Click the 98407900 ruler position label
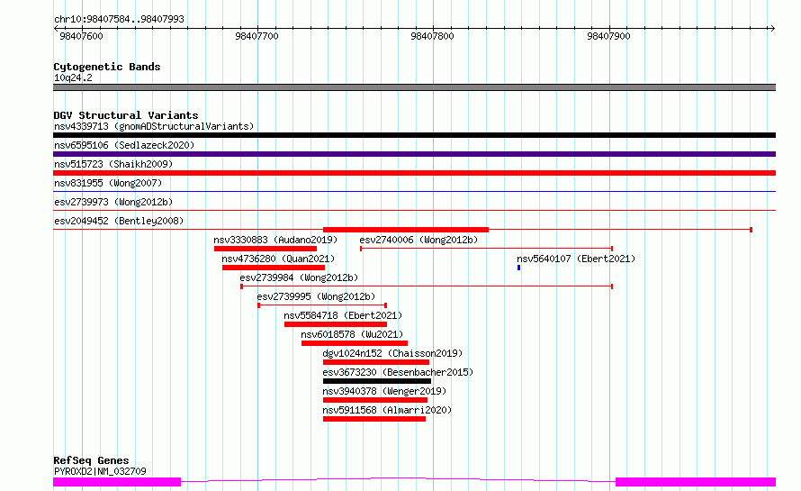 coord(608,36)
